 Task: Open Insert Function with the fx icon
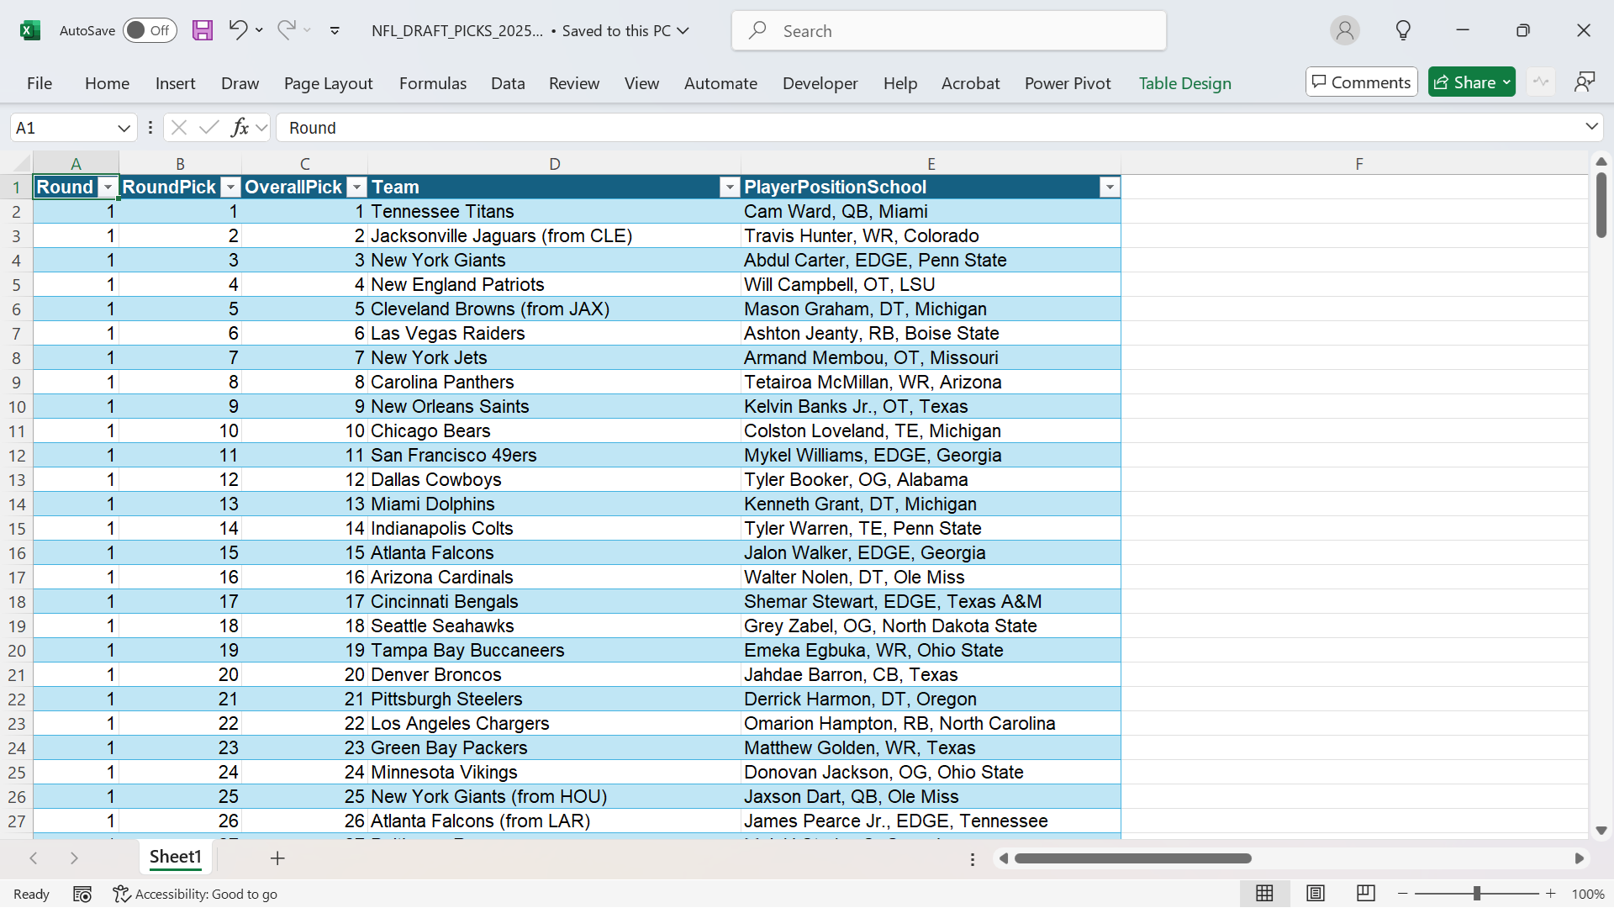[x=240, y=127]
